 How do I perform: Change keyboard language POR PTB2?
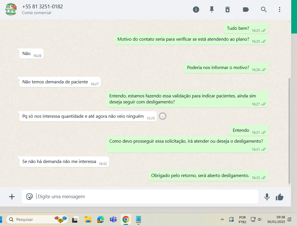(x=242, y=219)
